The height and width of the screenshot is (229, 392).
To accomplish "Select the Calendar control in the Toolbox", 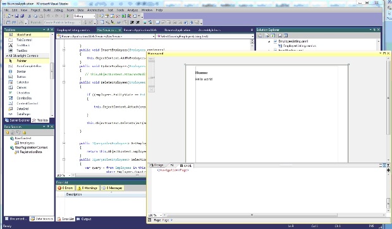I will pos(27,82).
